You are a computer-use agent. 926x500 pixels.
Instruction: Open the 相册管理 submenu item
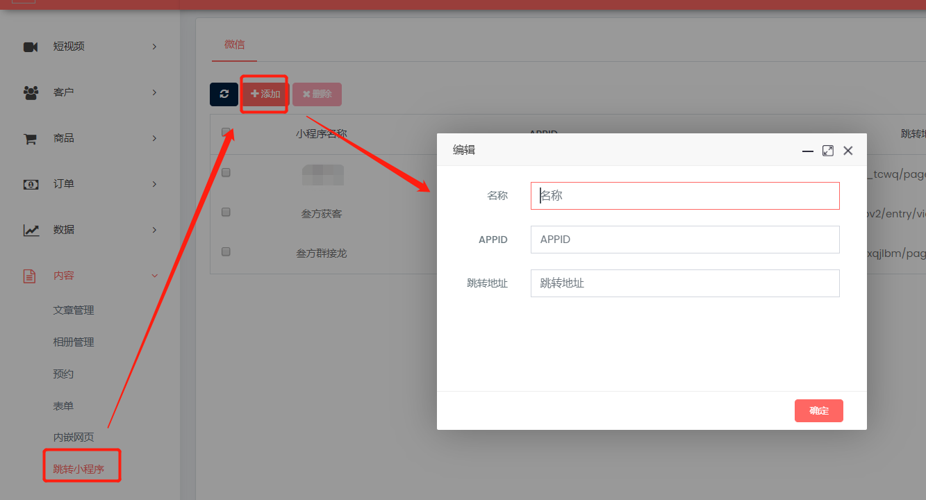(74, 342)
